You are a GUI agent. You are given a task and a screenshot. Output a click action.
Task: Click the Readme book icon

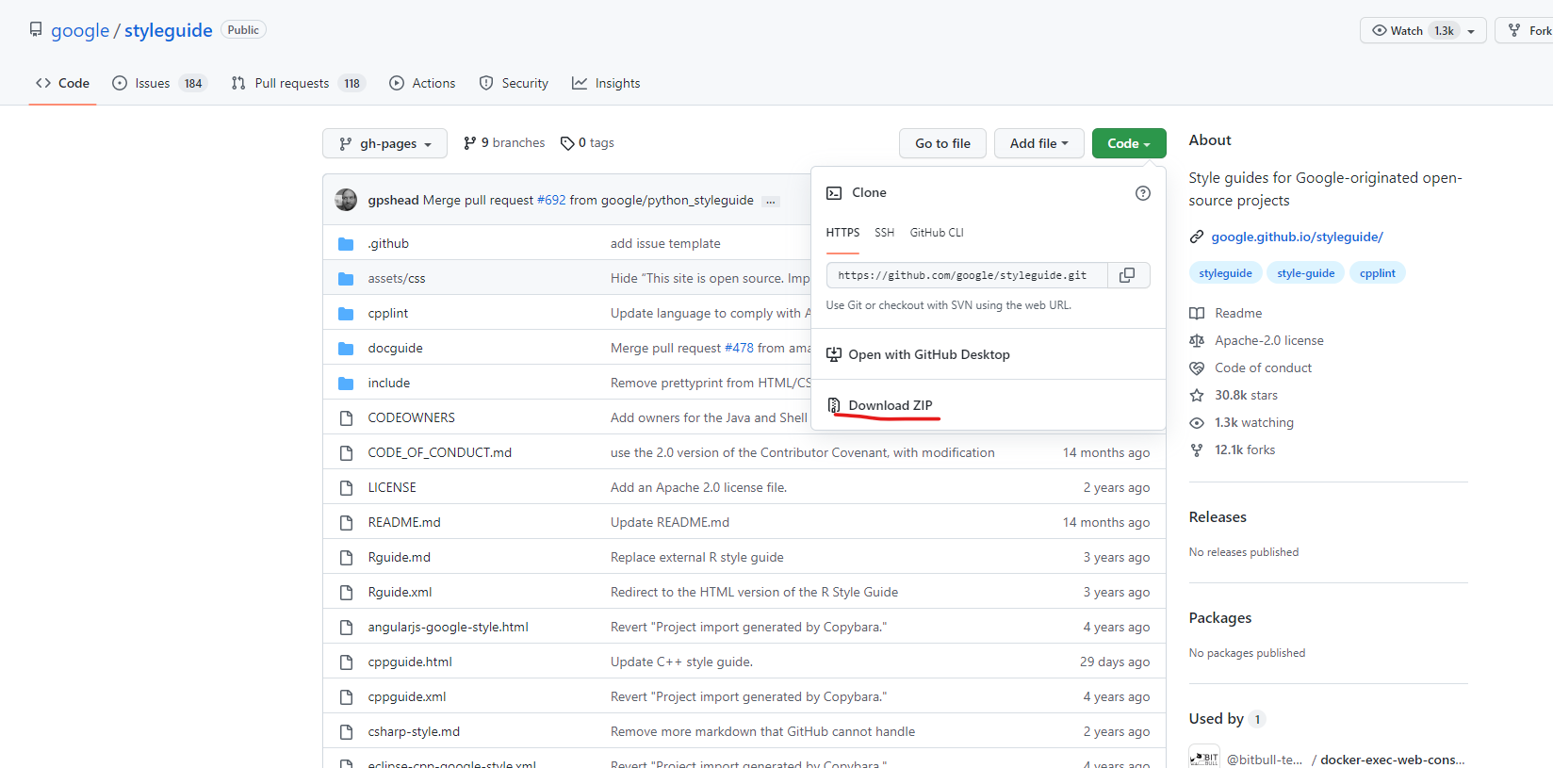1197,313
